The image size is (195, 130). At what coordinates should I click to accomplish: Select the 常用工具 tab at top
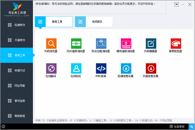54,22
